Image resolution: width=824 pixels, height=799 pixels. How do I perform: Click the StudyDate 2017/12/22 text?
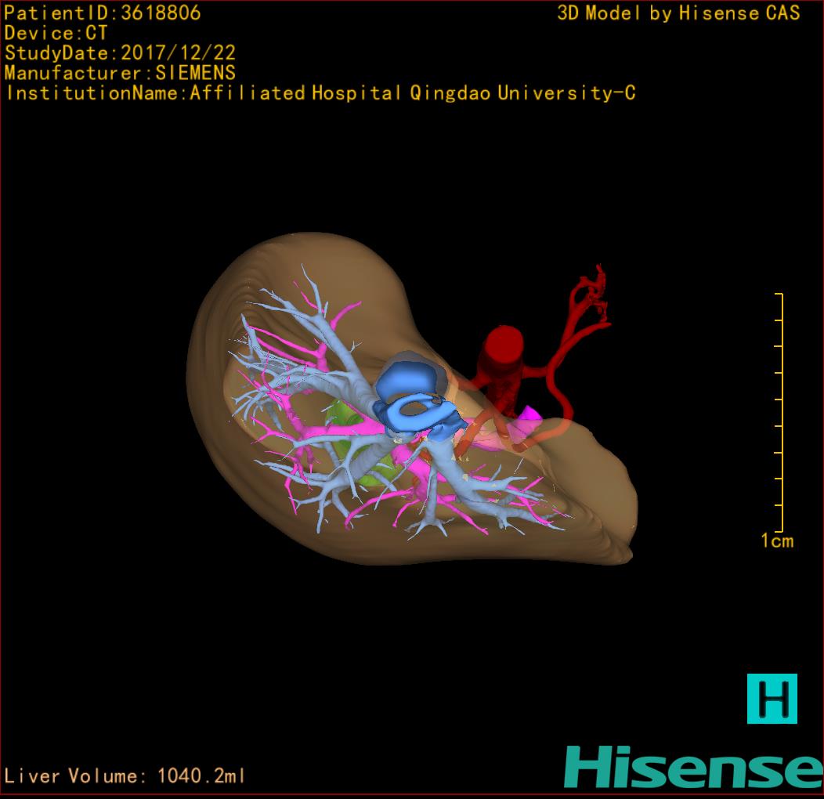click(x=120, y=53)
